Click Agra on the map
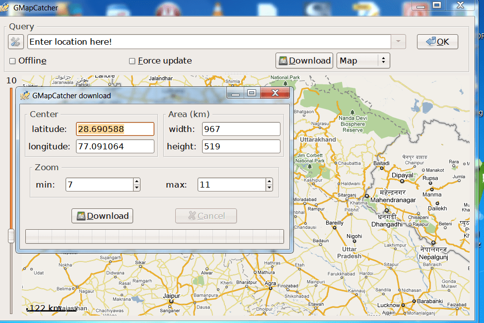This screenshot has width=484, height=323. (271, 283)
